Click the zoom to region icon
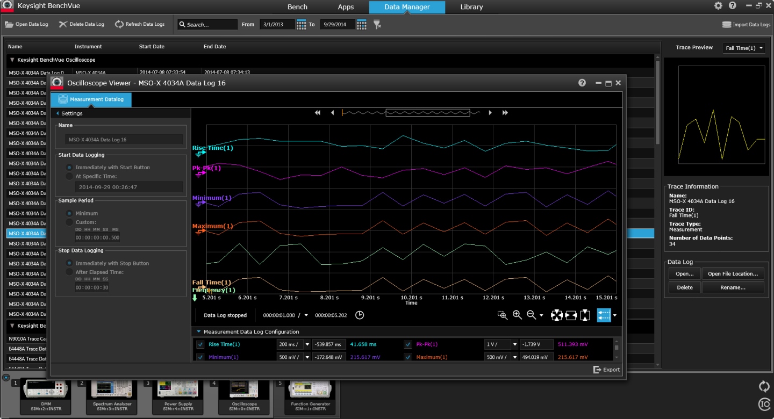 click(x=503, y=315)
